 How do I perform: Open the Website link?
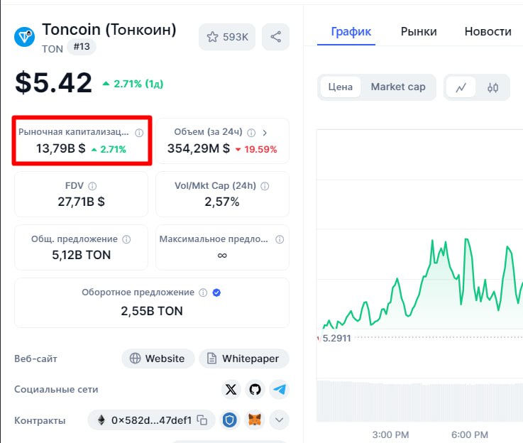coord(158,359)
